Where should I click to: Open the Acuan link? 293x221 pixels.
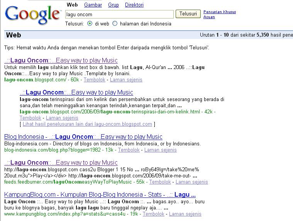(209, 17)
